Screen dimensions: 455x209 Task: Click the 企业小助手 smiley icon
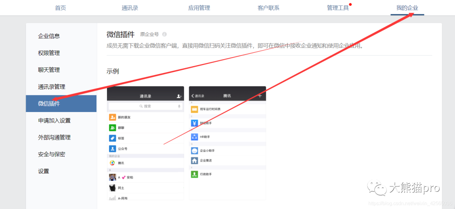tap(194, 151)
